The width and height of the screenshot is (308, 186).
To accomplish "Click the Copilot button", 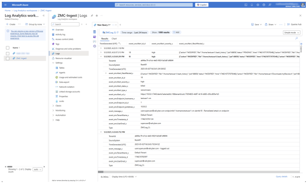I will click(x=202, y=5).
